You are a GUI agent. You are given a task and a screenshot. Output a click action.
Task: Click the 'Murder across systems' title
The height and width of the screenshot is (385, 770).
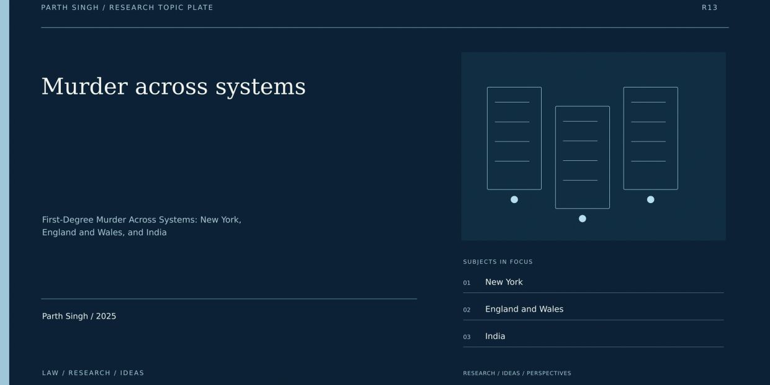173,86
